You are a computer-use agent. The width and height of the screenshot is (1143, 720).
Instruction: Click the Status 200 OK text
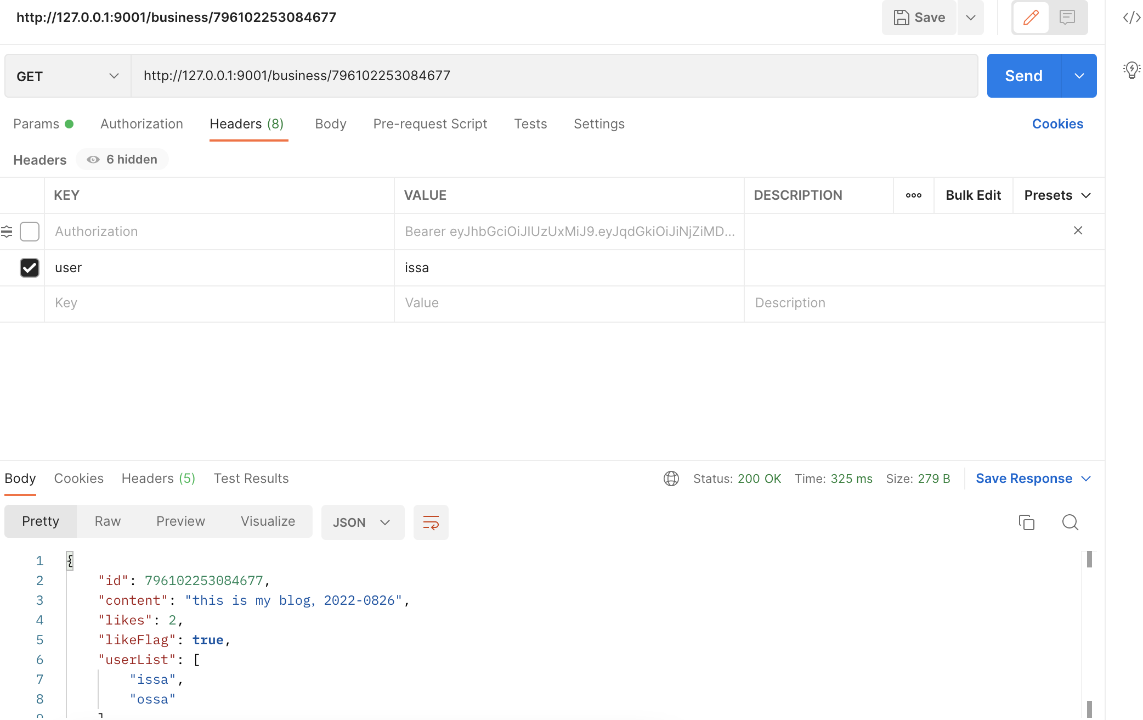point(737,479)
